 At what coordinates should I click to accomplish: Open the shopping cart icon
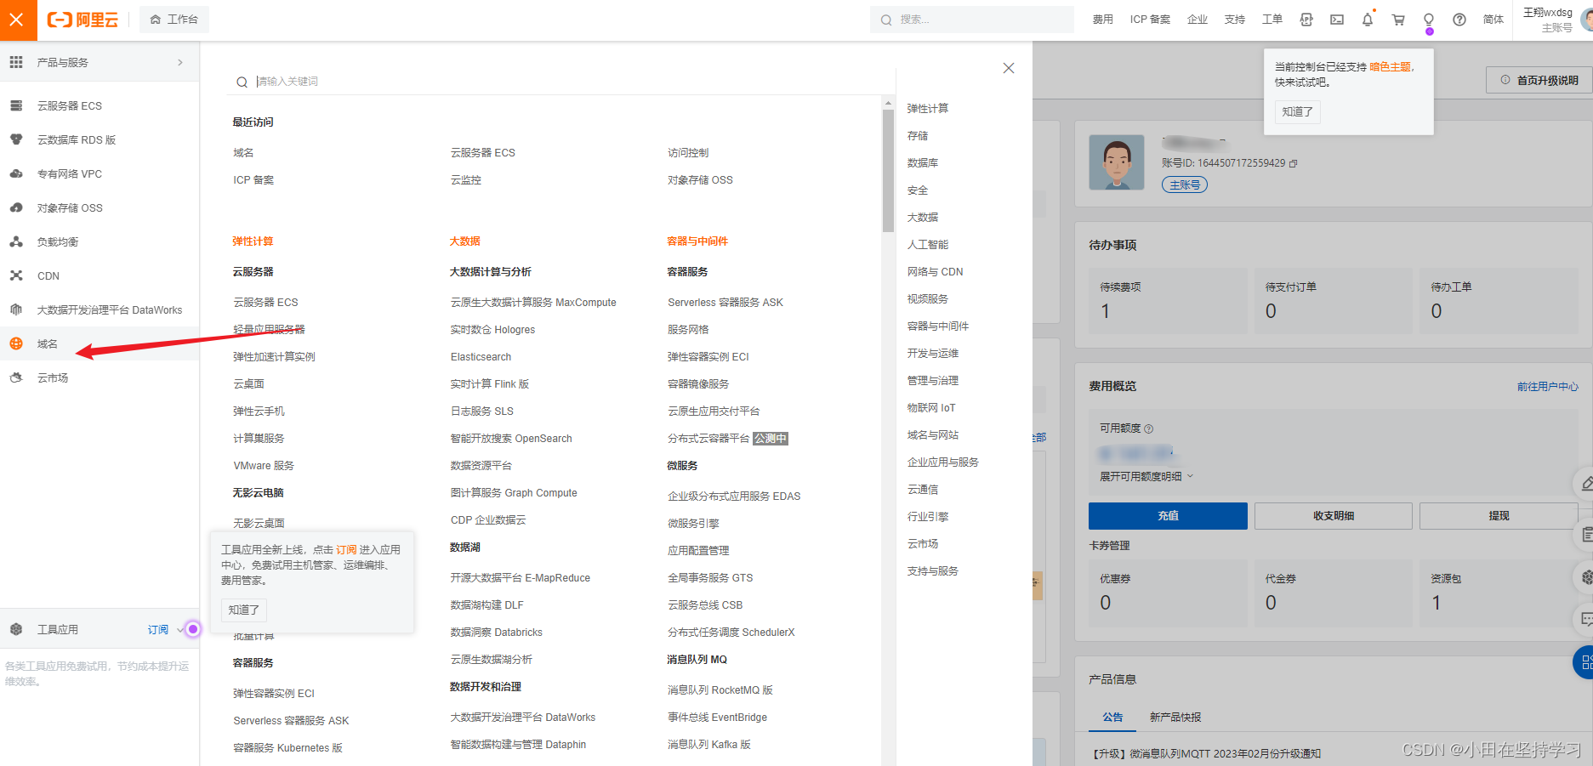[1398, 20]
